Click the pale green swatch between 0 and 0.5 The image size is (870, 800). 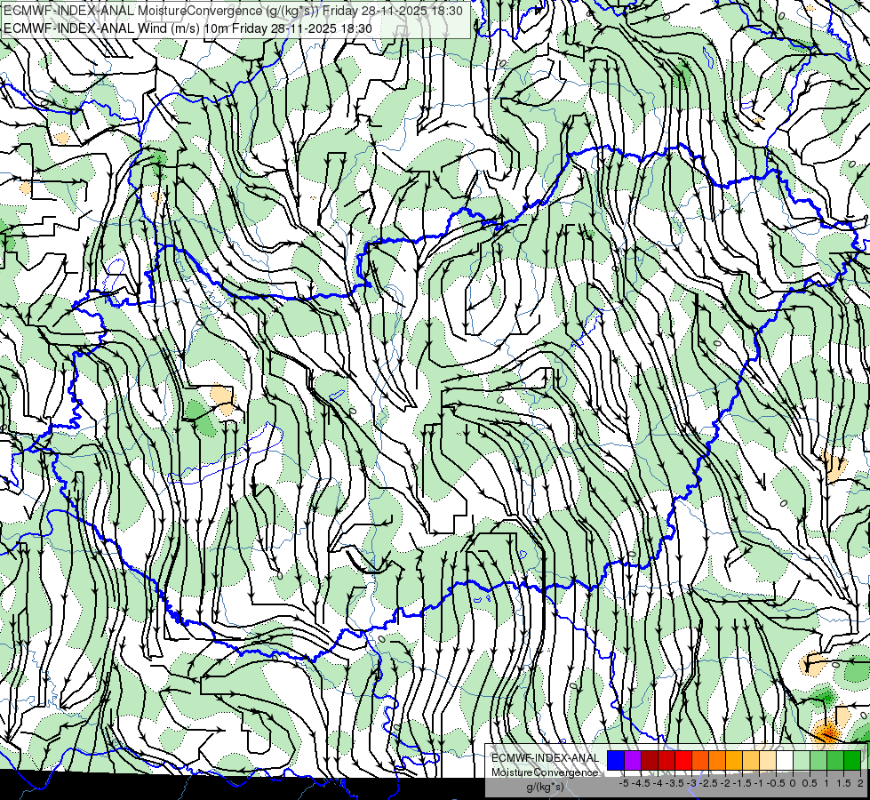(x=802, y=761)
